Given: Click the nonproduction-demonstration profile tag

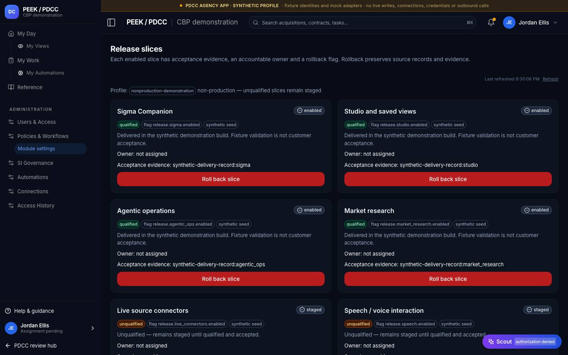Looking at the screenshot, I should click(163, 91).
